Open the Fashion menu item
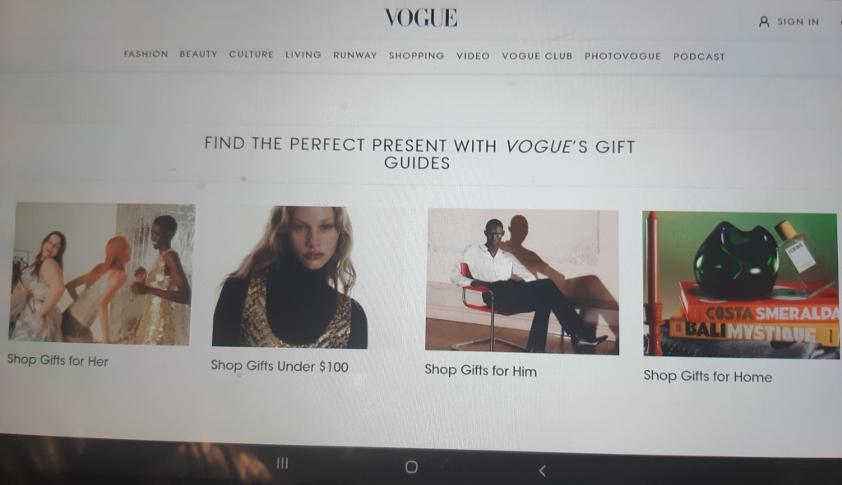842x485 pixels. coord(146,53)
